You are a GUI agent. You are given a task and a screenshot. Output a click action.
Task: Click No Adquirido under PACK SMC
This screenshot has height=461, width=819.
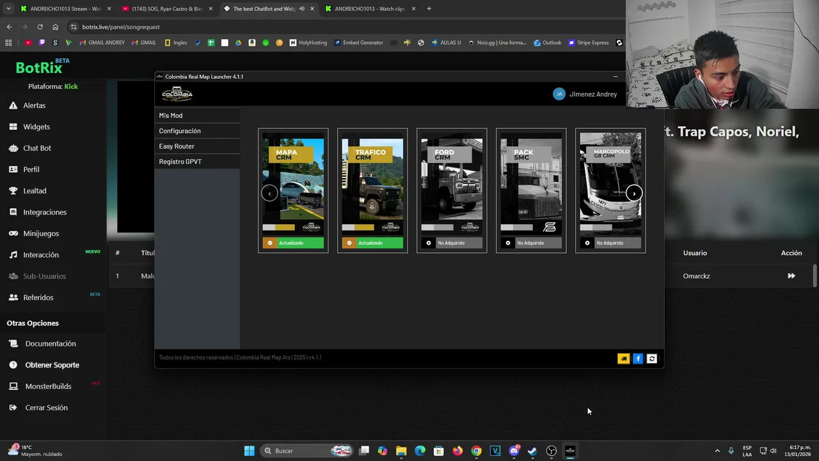(531, 243)
